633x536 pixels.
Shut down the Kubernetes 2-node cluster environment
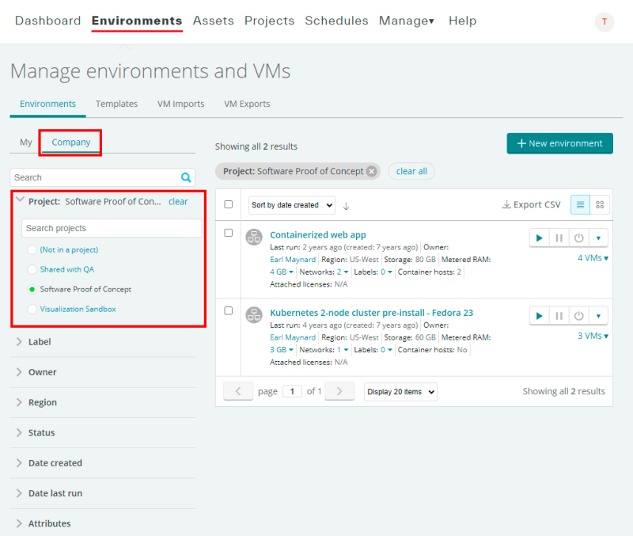(x=578, y=316)
